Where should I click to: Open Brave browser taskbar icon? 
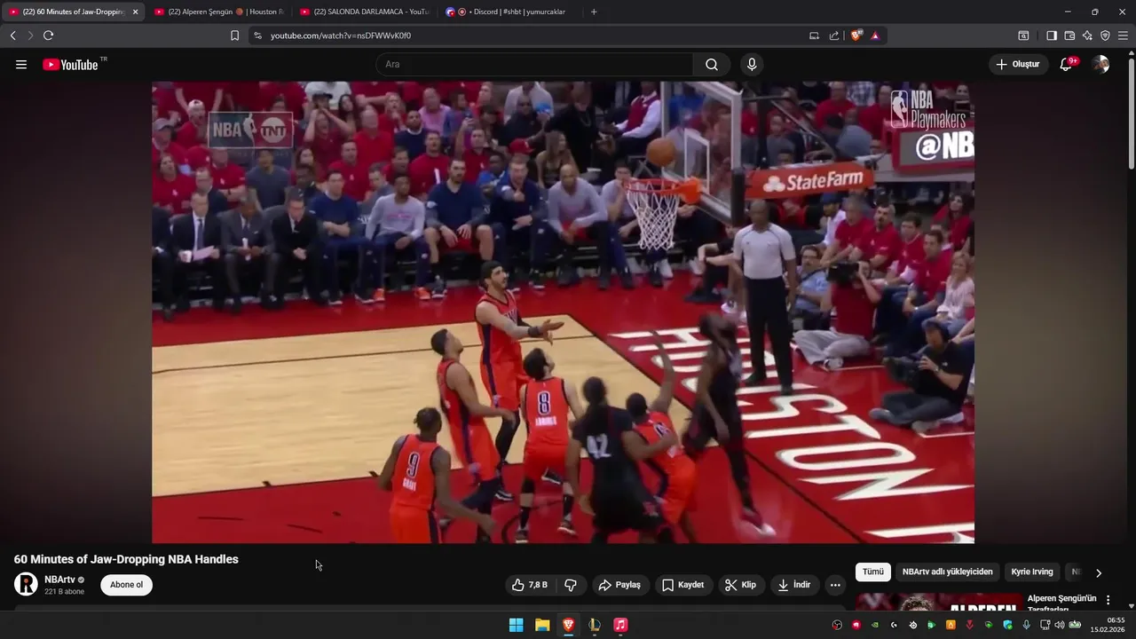[x=568, y=625]
